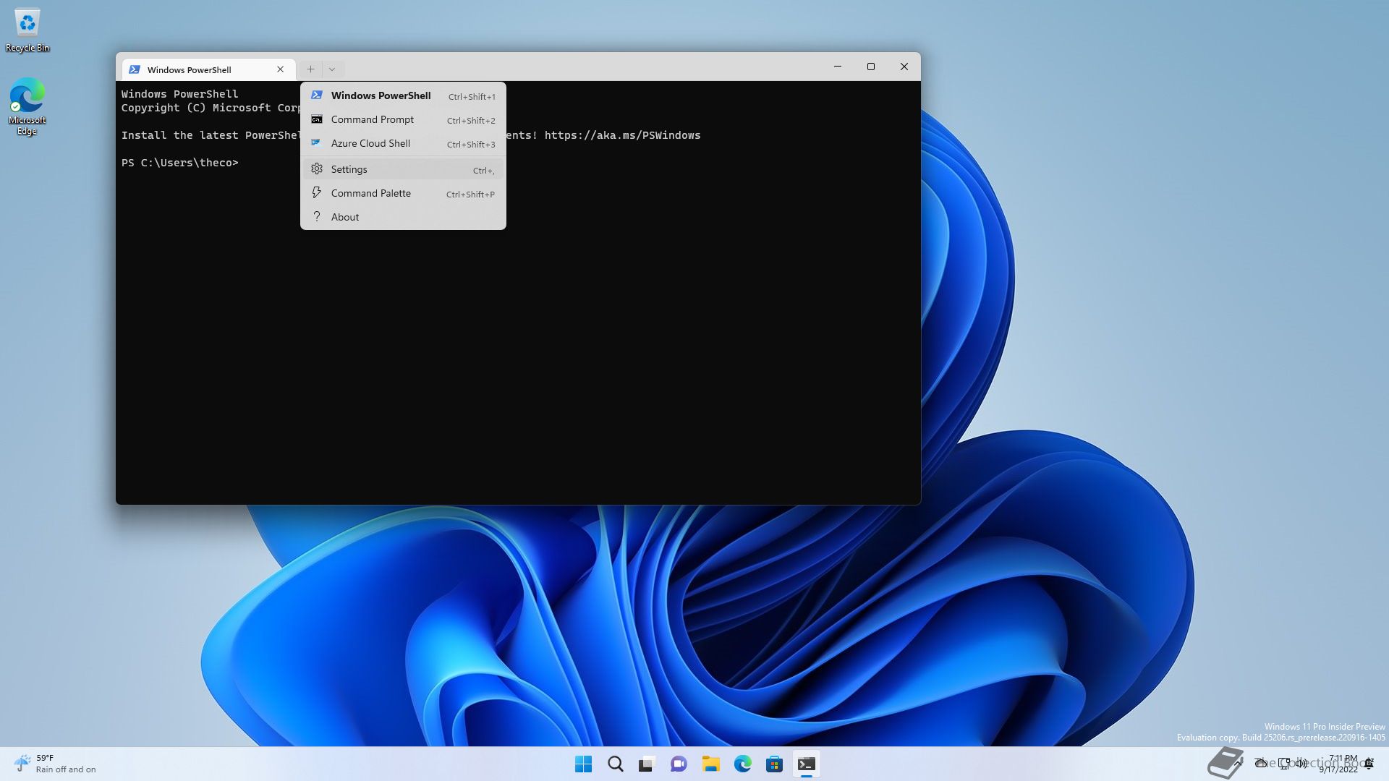Click the https://aka.ms/PSWindows link text

click(622, 135)
